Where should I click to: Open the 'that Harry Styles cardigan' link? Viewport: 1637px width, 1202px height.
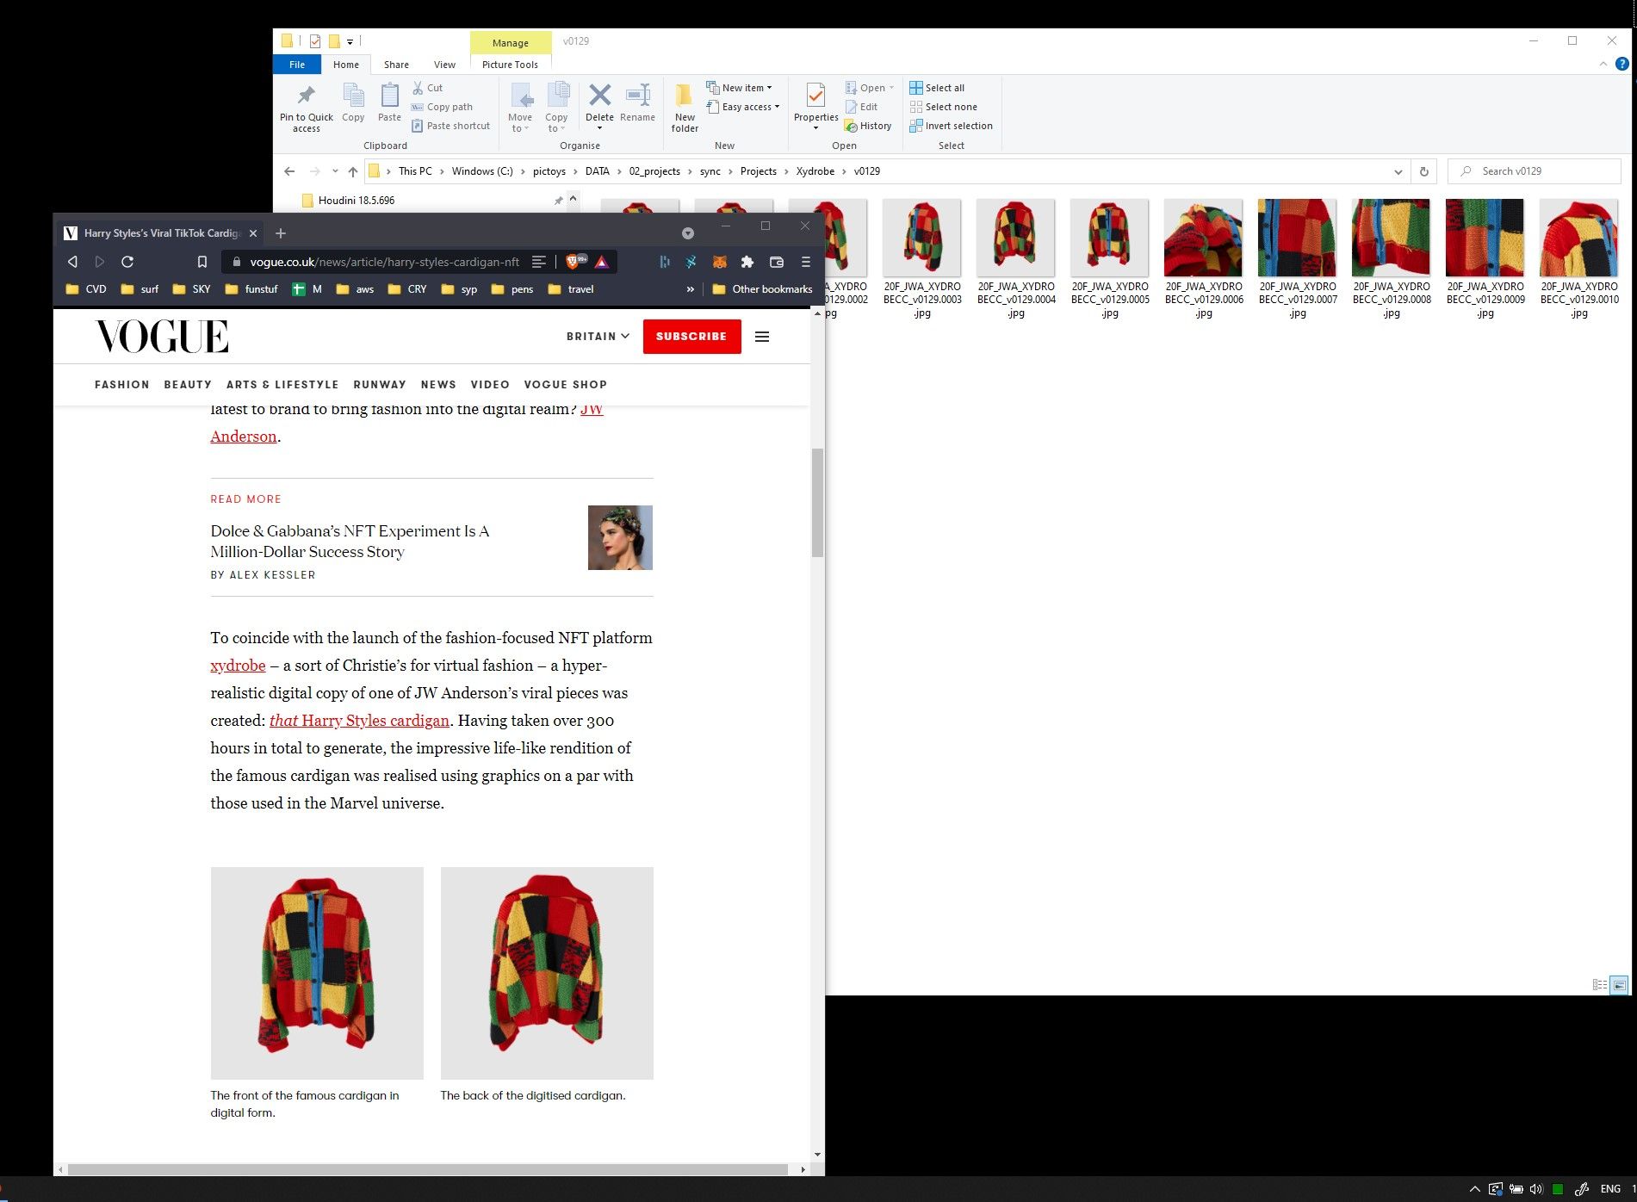click(x=359, y=721)
